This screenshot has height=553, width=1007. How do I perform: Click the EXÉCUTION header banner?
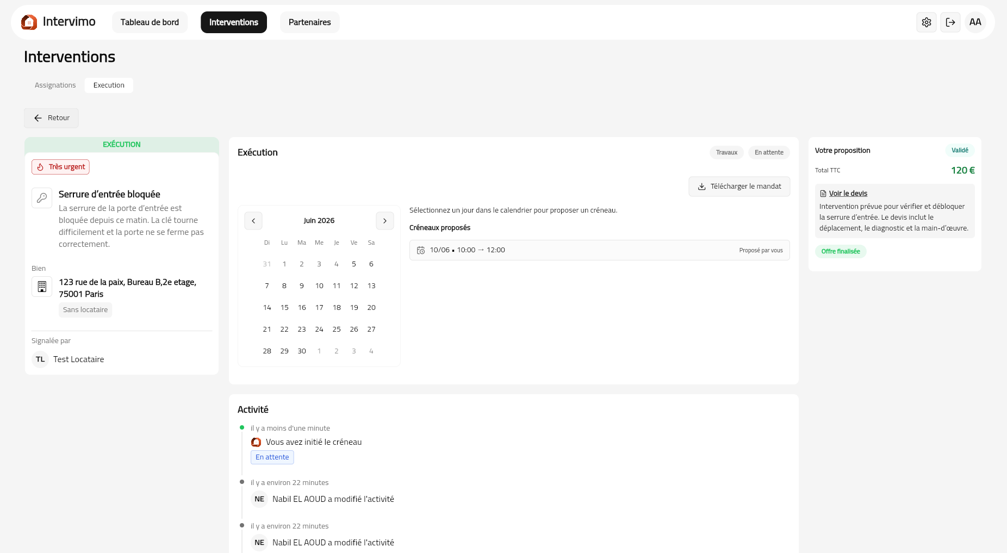tap(122, 145)
